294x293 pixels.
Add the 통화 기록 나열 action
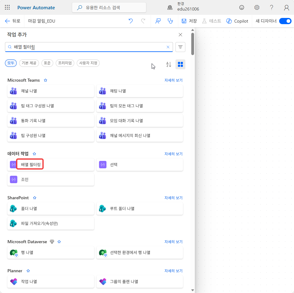(51, 121)
